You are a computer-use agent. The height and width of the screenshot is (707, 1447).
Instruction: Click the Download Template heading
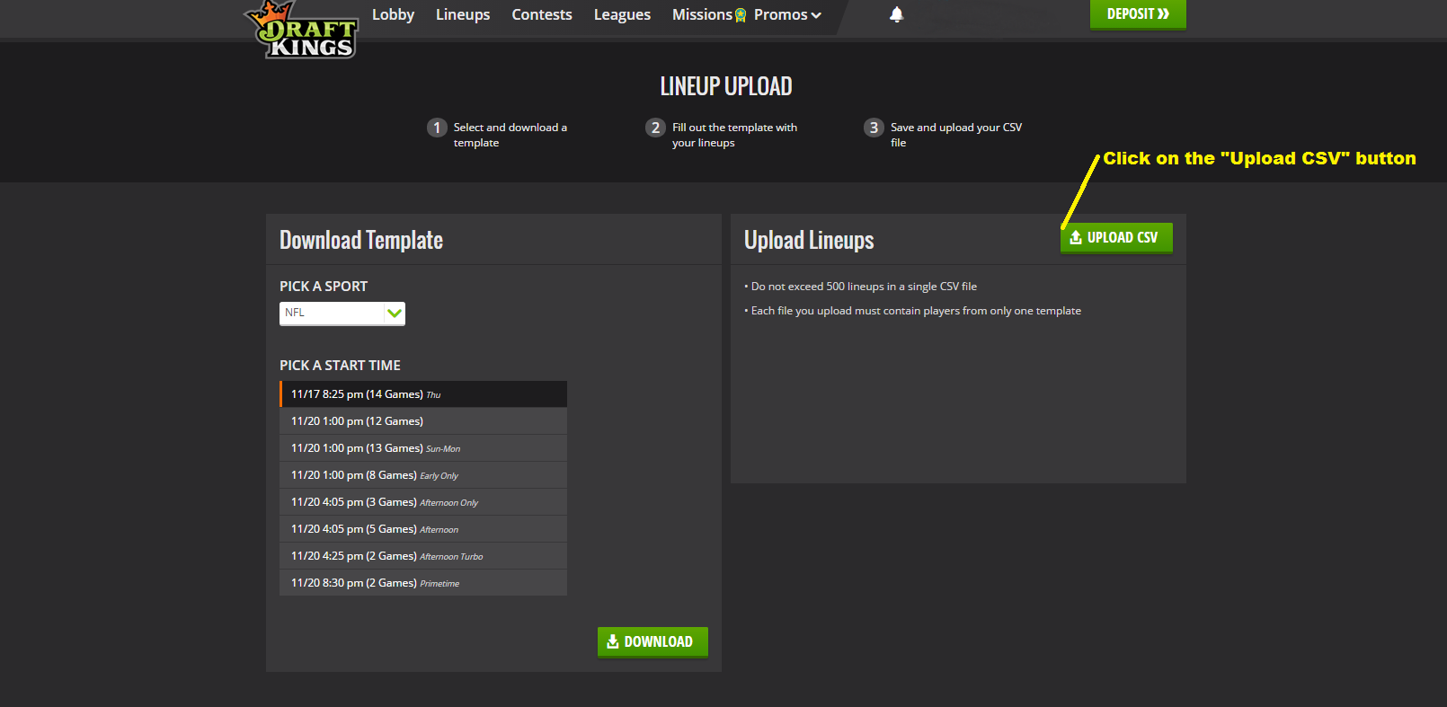[361, 240]
